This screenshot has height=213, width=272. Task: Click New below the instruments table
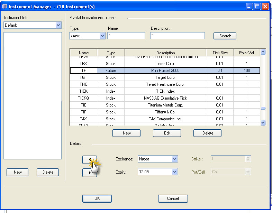126,133
